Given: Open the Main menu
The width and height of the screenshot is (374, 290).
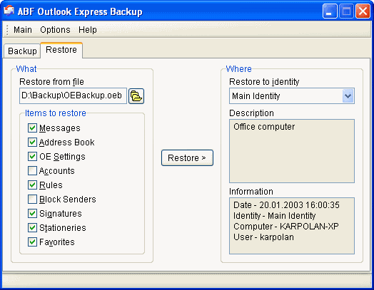Looking at the screenshot, I should pyautogui.click(x=23, y=30).
